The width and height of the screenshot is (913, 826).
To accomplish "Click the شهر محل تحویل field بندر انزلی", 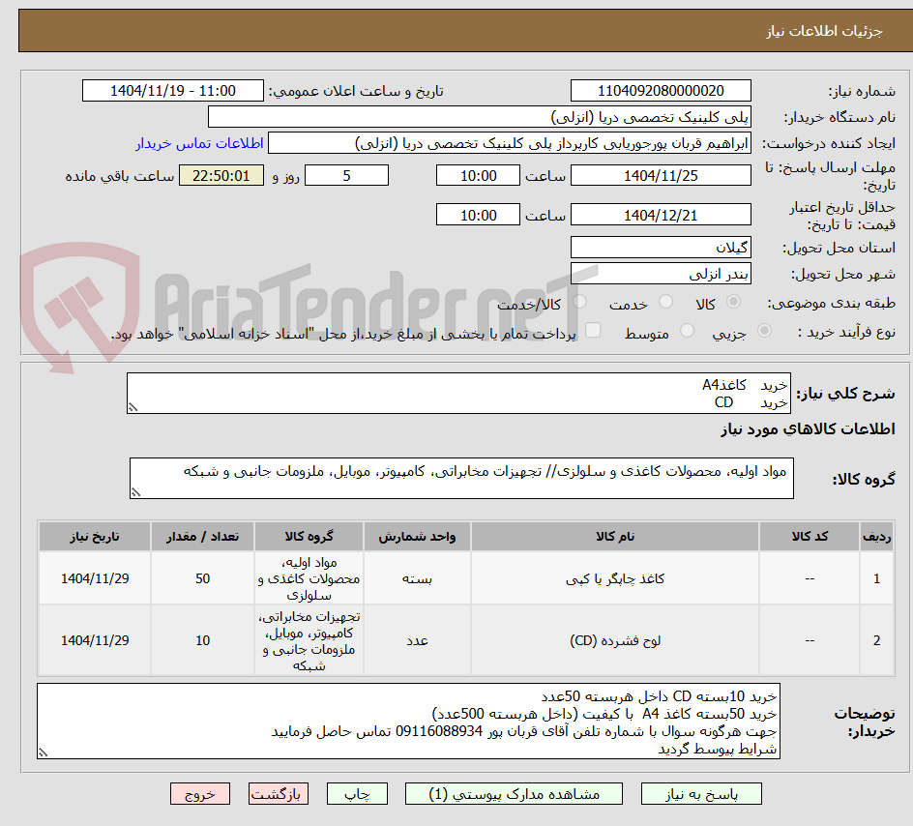I will tap(661, 274).
